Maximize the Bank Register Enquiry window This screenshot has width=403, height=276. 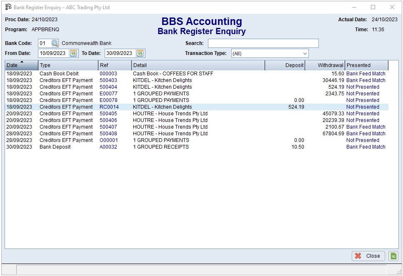click(373, 7)
